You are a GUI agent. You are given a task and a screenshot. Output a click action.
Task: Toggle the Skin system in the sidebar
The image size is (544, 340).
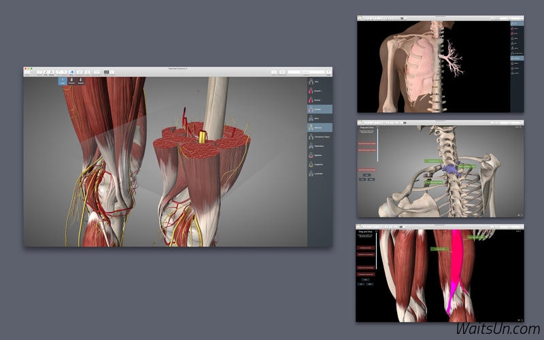320,82
